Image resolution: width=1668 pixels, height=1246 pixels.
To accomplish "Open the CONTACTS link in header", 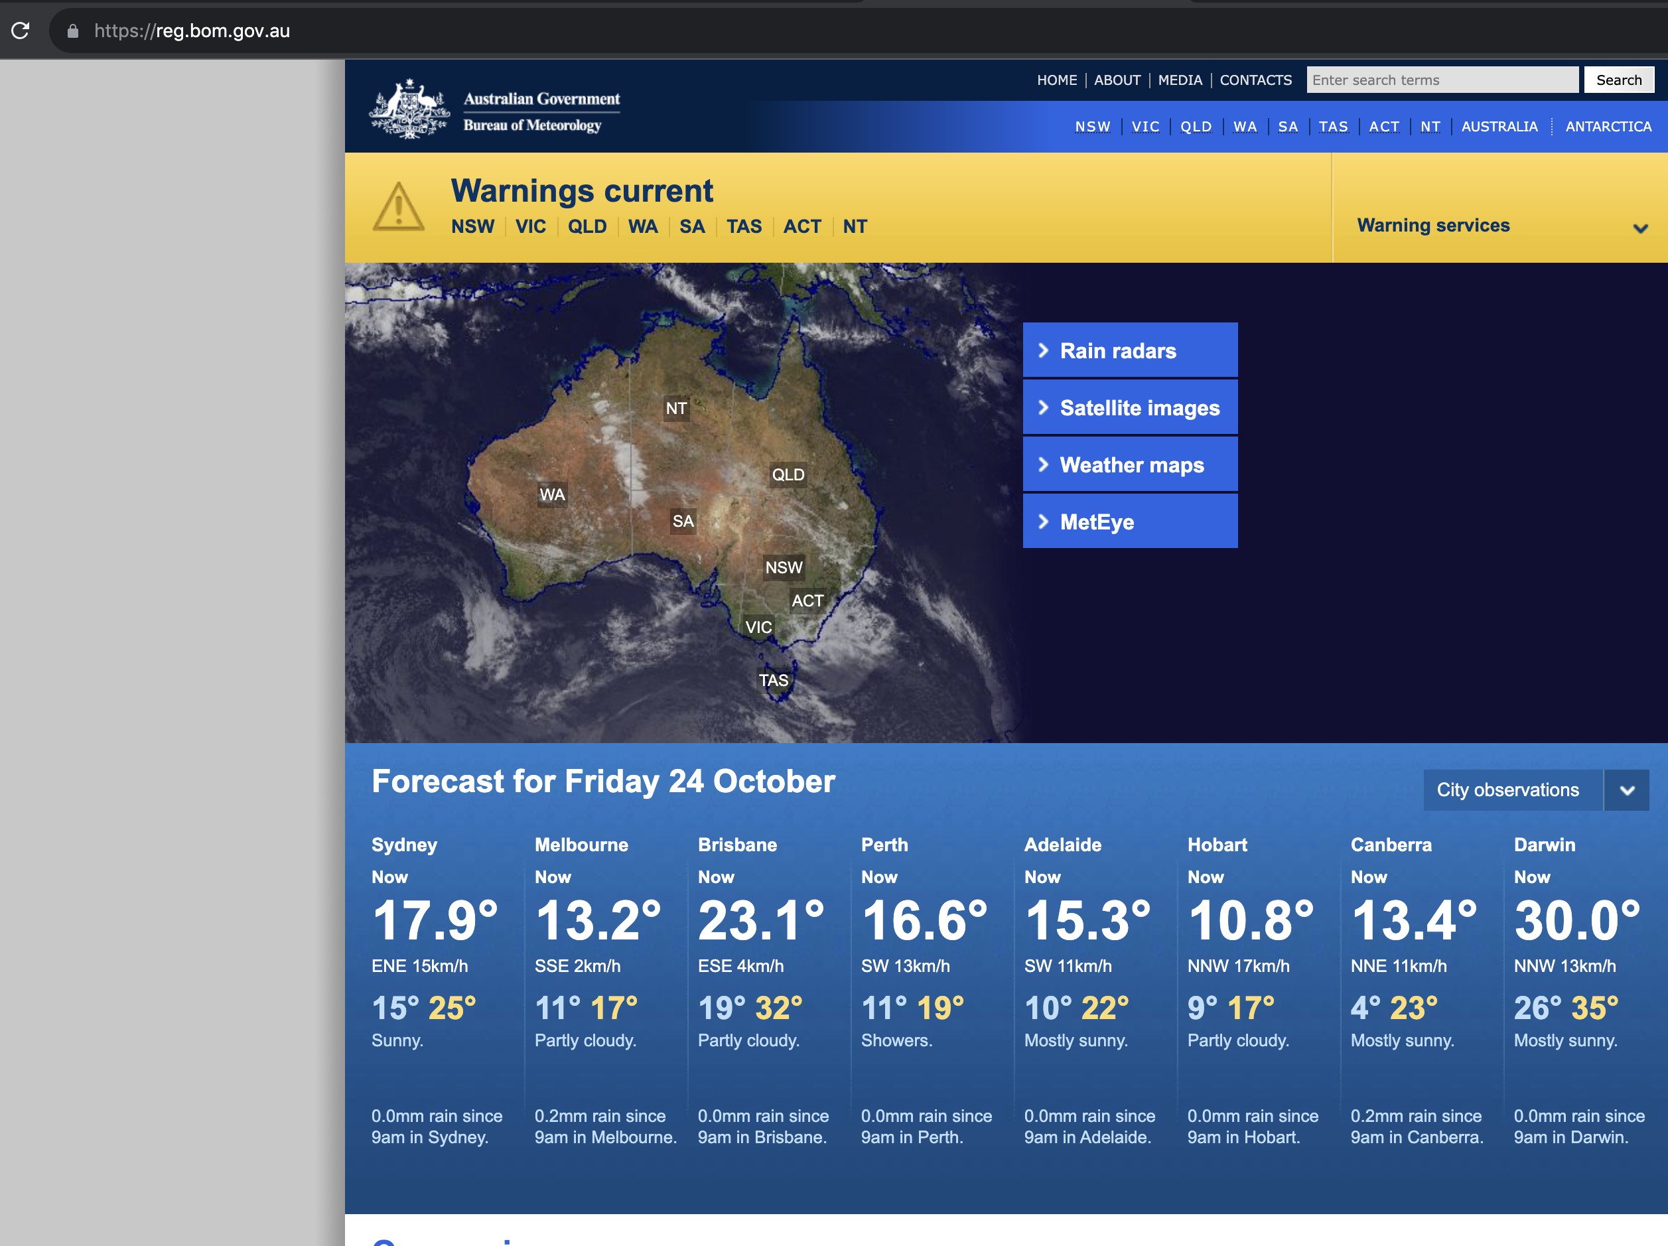I will click(x=1255, y=80).
